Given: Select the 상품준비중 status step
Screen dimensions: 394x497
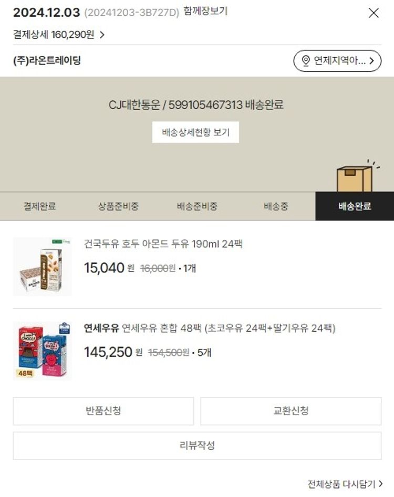Looking at the screenshot, I should (x=118, y=206).
